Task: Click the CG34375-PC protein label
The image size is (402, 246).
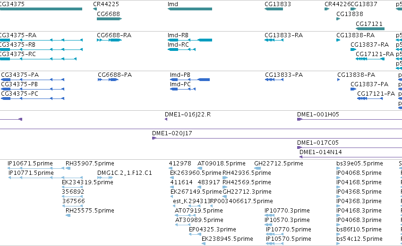Action: pyautogui.click(x=20, y=94)
